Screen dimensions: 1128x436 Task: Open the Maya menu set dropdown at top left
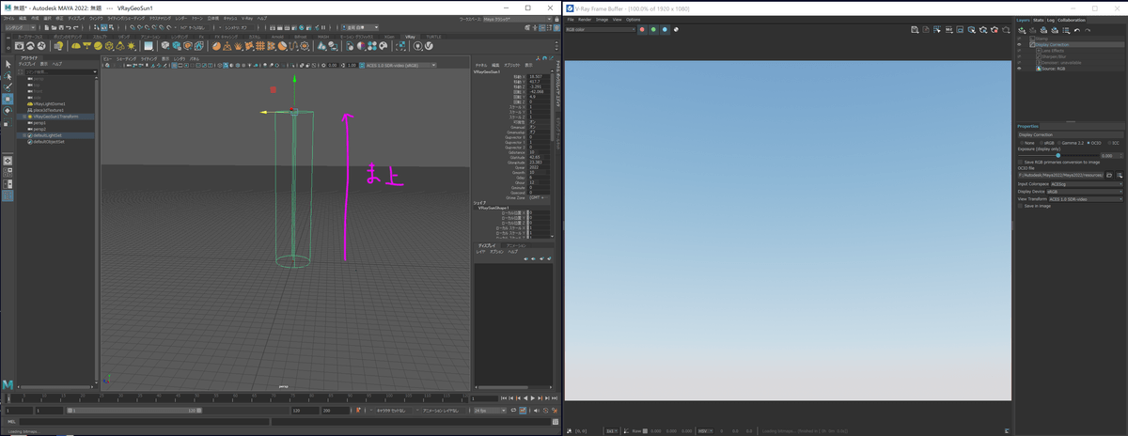[x=21, y=27]
